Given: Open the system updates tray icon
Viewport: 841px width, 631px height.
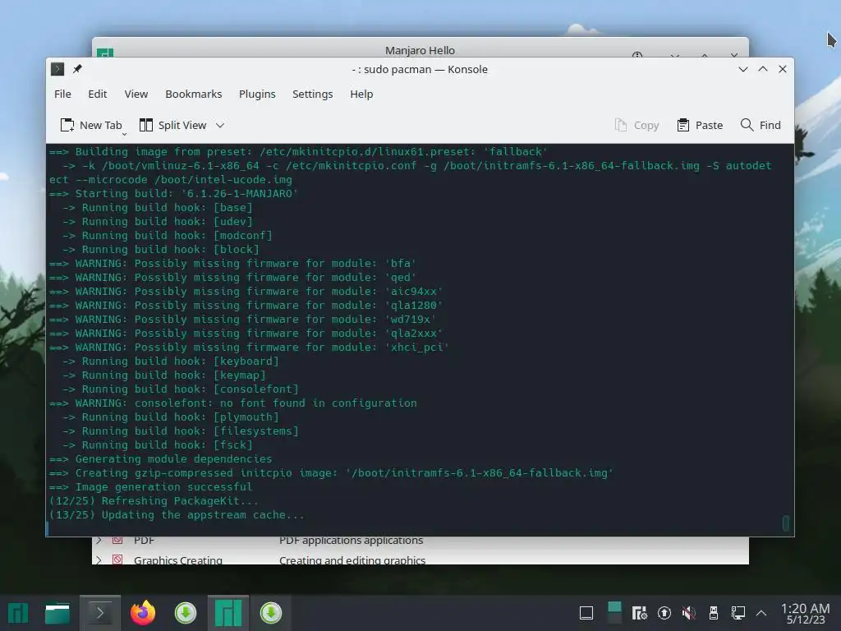Looking at the screenshot, I should coord(664,613).
